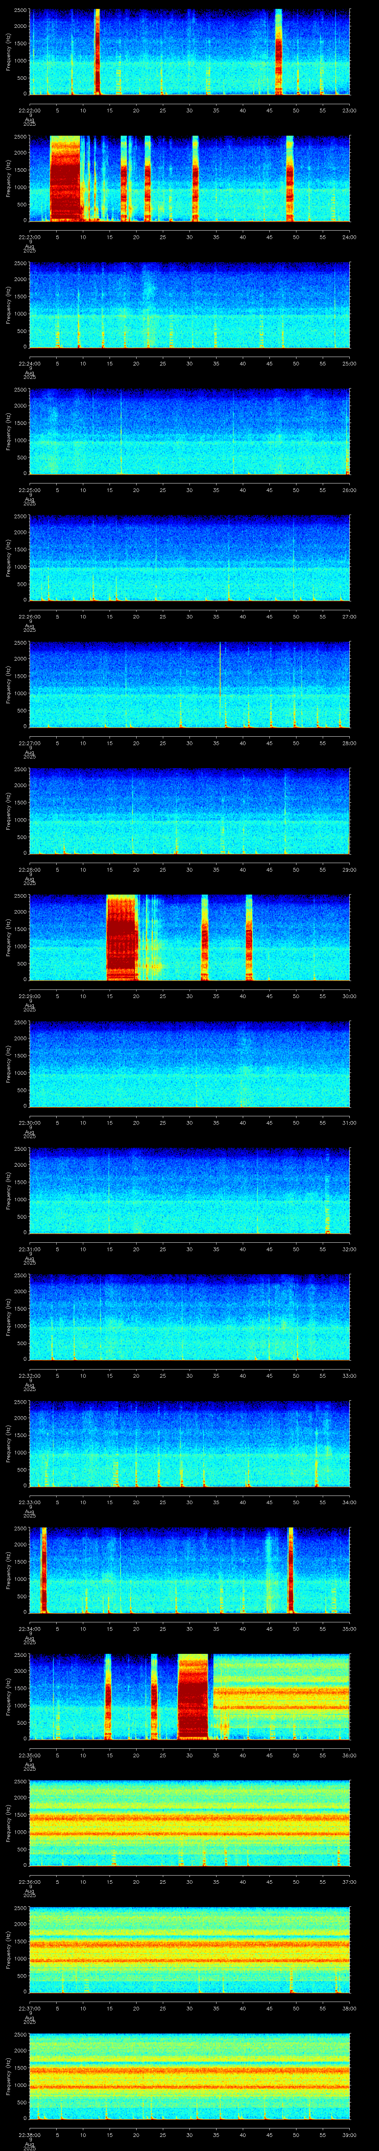Screen dimensions: 379x2151
Task: Click the spectrogram panel starting at 22:30:00
Action: (x=189, y=1064)
